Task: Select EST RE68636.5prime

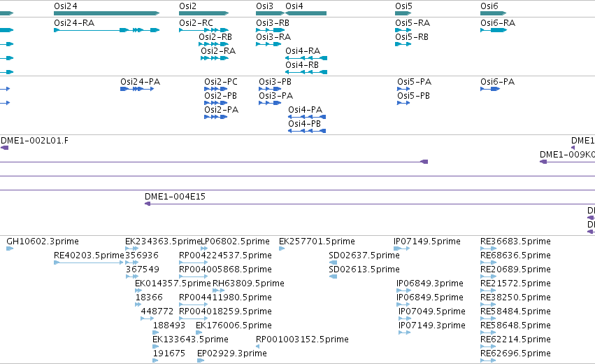Action: point(488,262)
